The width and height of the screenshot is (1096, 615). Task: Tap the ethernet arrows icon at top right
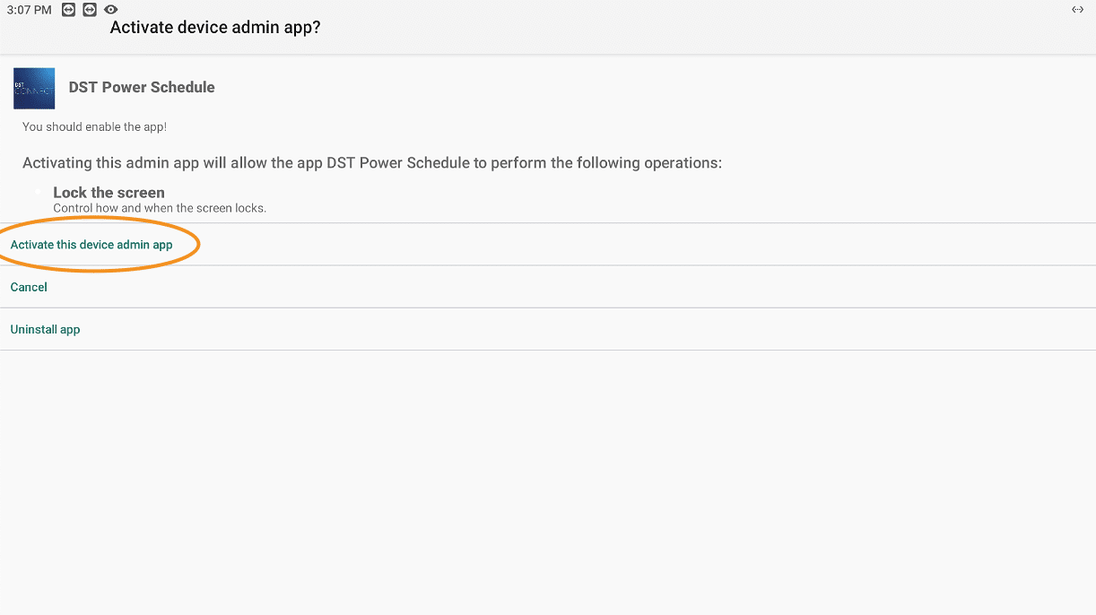(x=1077, y=10)
